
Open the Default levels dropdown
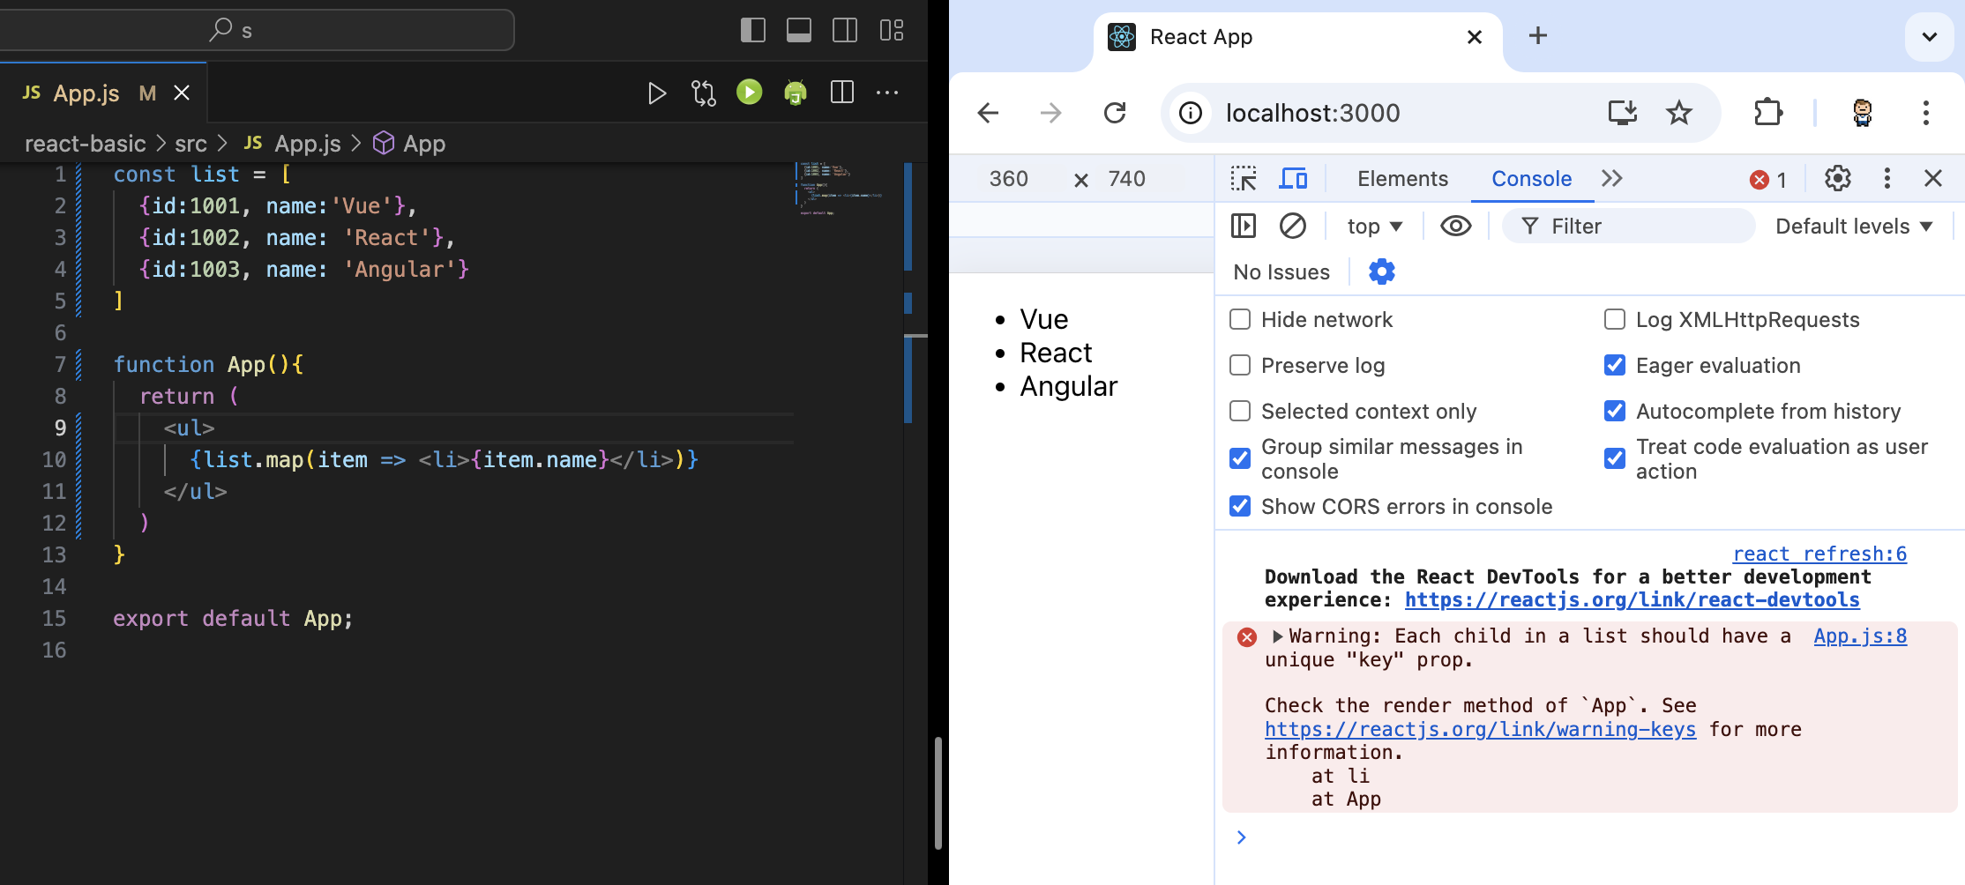[1853, 227]
